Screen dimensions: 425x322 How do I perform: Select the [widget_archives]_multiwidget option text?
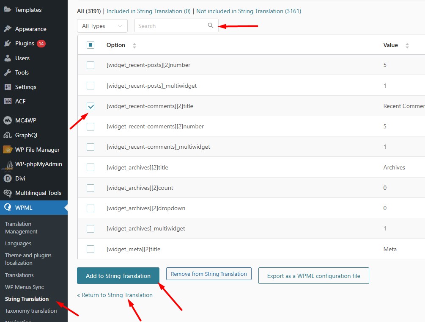point(146,229)
